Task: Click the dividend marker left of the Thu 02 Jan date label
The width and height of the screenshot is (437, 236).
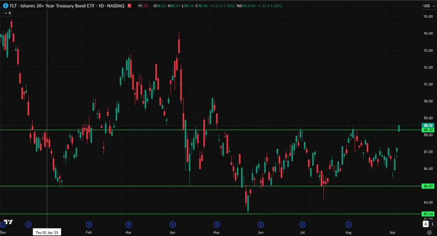Action: pyautogui.click(x=28, y=224)
